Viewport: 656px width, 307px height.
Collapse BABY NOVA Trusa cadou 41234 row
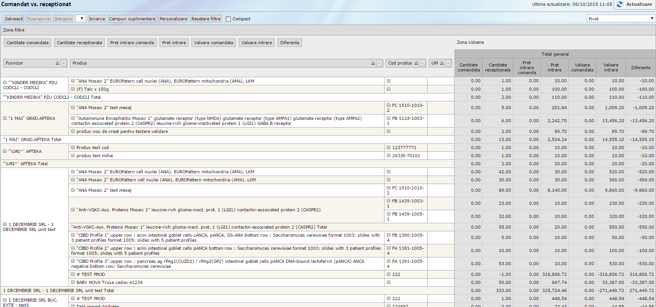point(73,282)
